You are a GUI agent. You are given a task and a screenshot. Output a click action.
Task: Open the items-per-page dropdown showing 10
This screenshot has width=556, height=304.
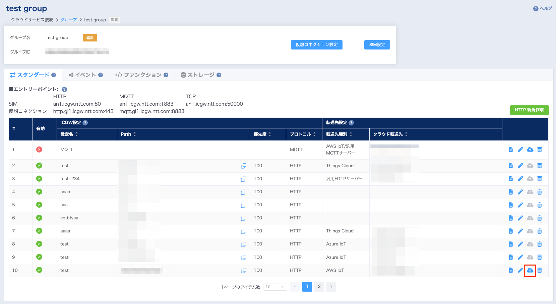(275, 287)
